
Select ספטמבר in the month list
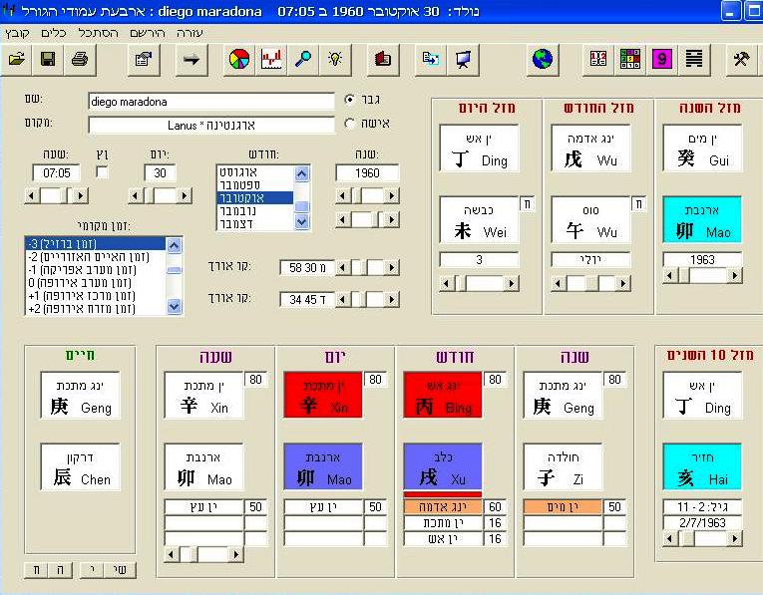pos(254,184)
